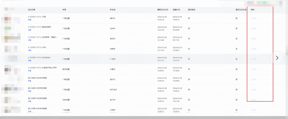The height and width of the screenshot is (119, 288).
Task: Open 详情 in the 白银市 row
Action: point(30,51)
